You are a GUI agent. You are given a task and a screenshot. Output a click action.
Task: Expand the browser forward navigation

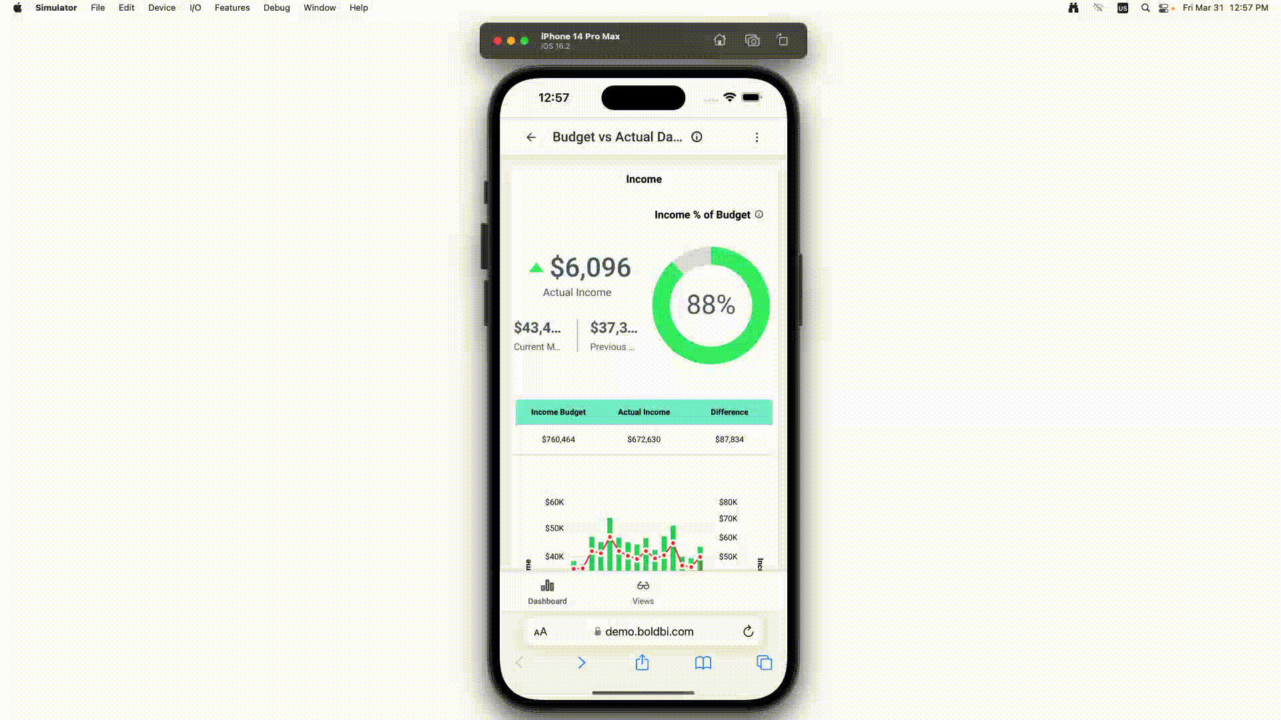580,662
